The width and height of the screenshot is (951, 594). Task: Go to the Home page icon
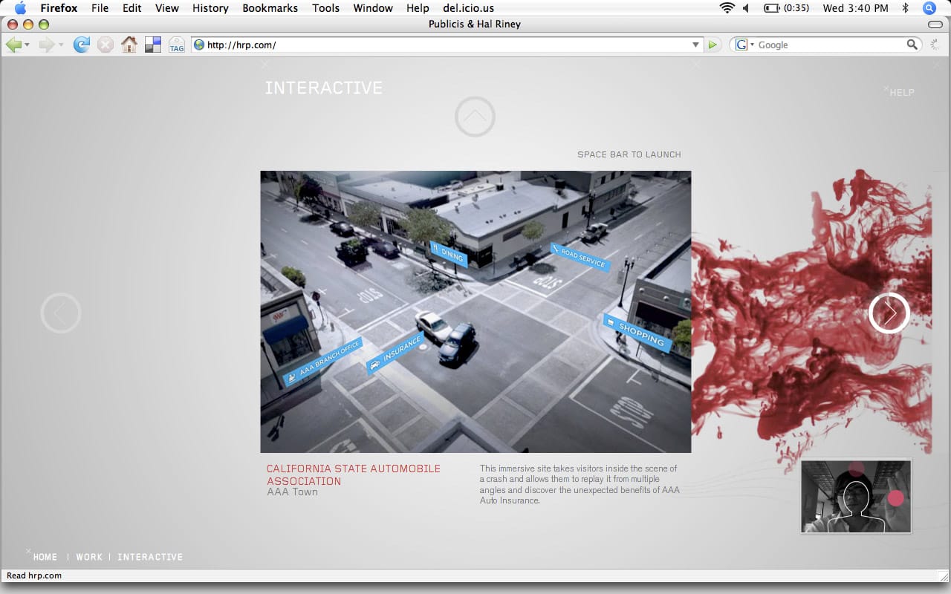pyautogui.click(x=129, y=45)
